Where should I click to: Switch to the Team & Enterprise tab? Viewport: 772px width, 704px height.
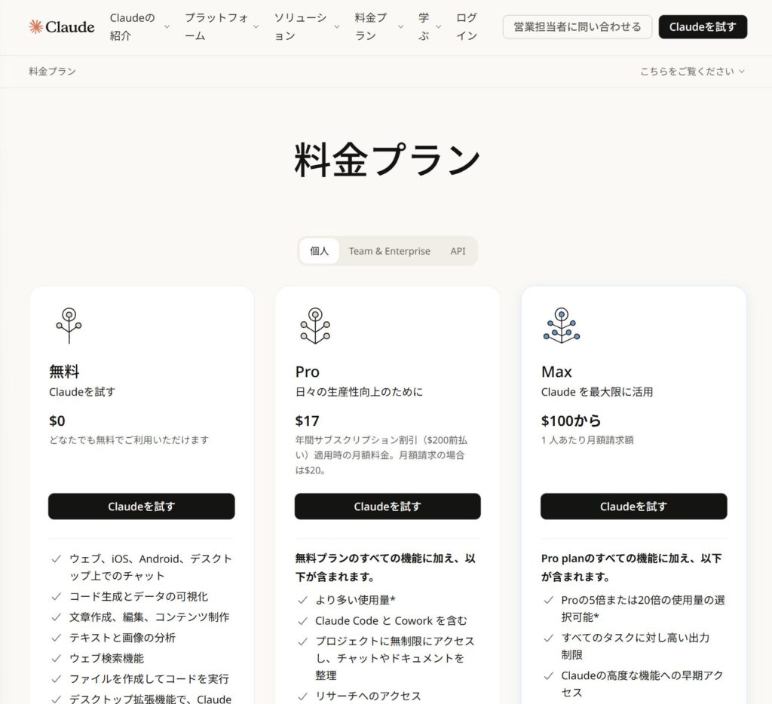[x=390, y=250]
